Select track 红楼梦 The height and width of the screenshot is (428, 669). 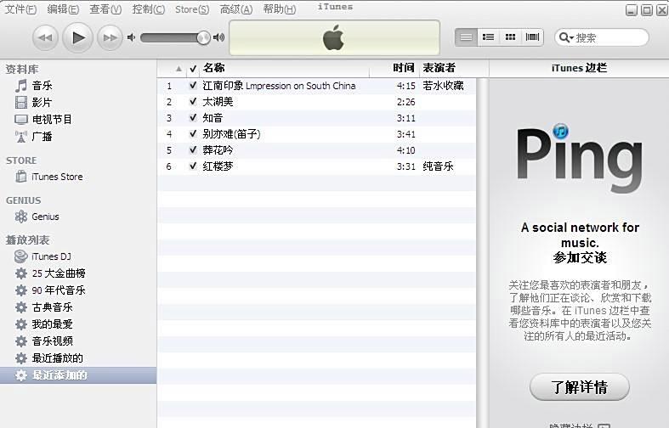click(316, 166)
